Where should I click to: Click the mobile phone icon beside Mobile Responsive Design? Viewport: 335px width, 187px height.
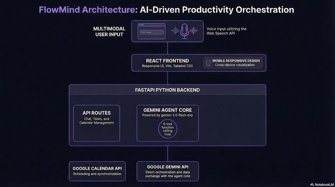click(208, 63)
